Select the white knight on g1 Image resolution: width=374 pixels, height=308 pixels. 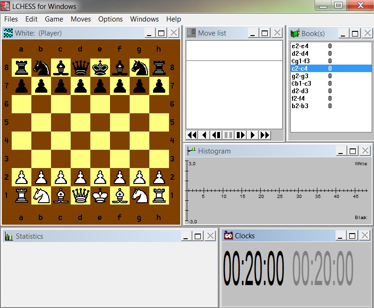(139, 196)
